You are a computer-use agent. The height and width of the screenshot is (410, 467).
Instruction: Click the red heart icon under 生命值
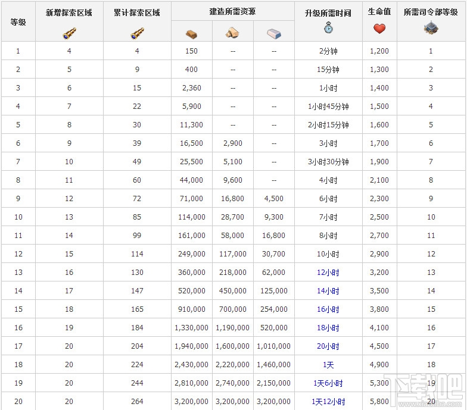(379, 29)
